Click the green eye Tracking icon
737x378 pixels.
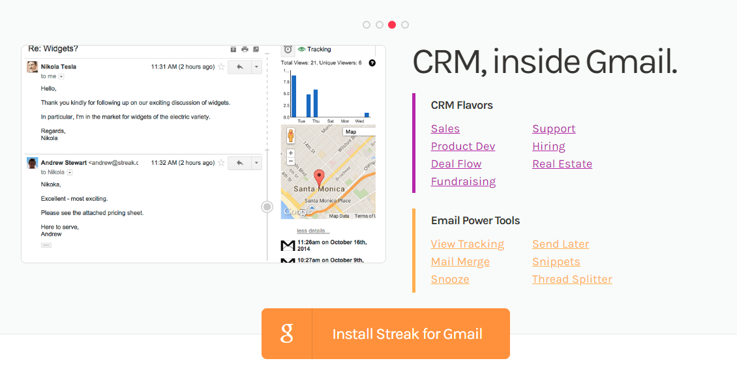[x=302, y=50]
